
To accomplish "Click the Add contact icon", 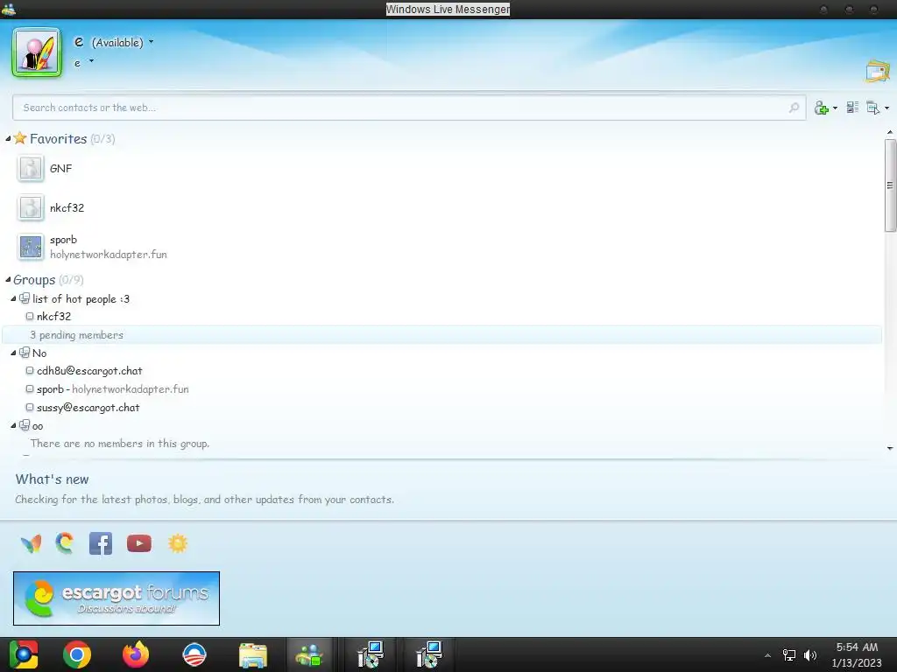I will (x=822, y=108).
